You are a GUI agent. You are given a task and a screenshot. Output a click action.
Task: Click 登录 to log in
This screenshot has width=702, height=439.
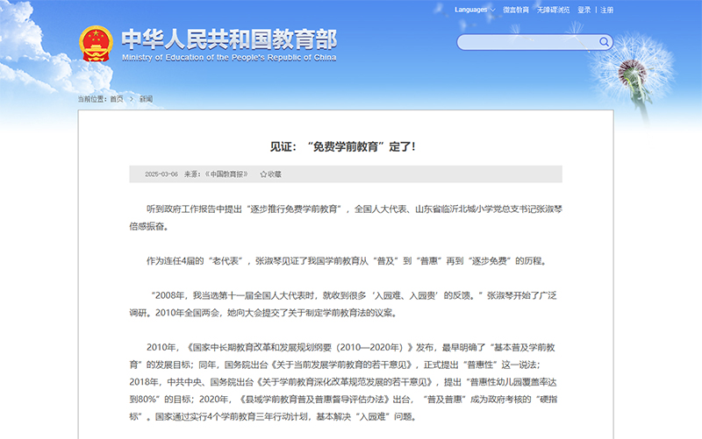584,10
